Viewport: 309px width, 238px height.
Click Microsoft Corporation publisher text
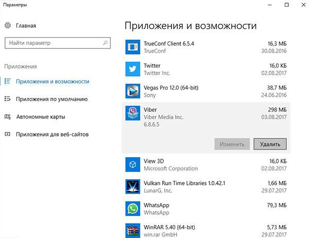(x=171, y=168)
